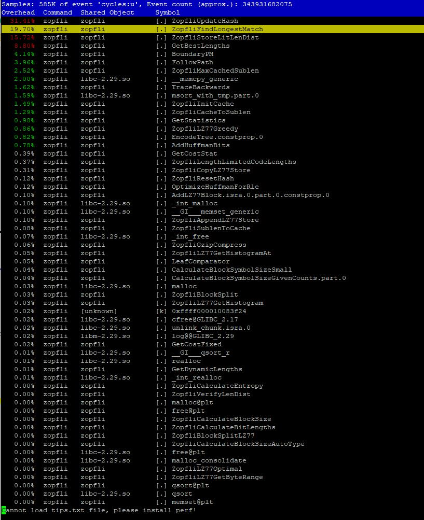The height and width of the screenshot is (520, 424).
Task: Select the cfree@GLIBC_2.17 symbol
Action: [x=204, y=319]
